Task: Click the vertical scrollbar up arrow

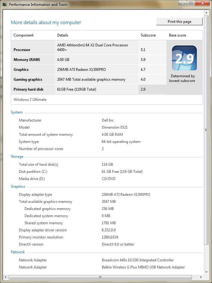Action: [x=206, y=13]
